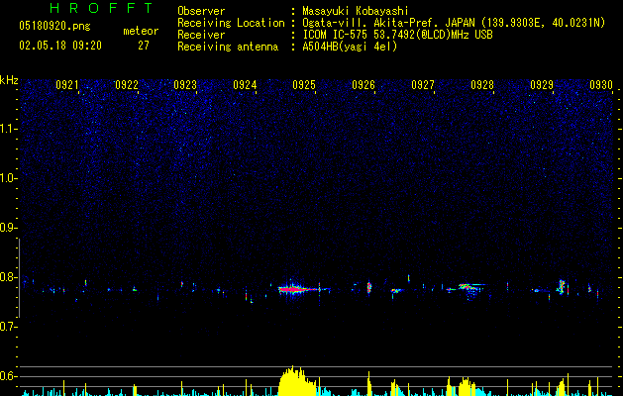Click the ICOM IC-575 53.7492 MHz receiver text
Viewport: 623px width, 396px height.
398,35
